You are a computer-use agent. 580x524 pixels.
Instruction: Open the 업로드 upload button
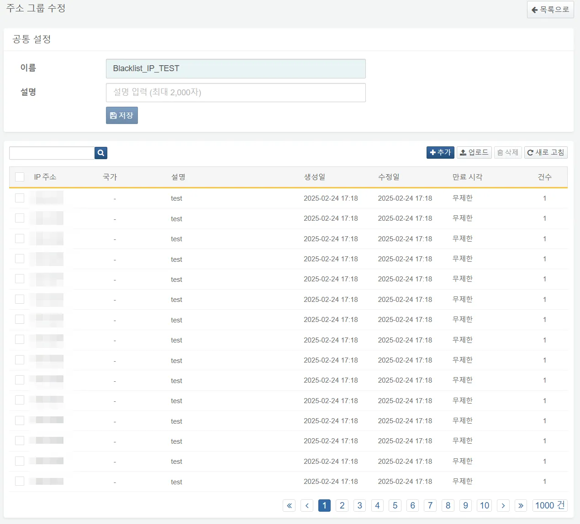[474, 152]
